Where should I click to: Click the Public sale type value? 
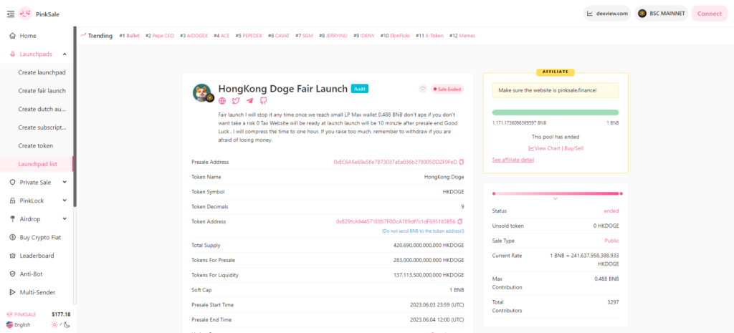611,241
